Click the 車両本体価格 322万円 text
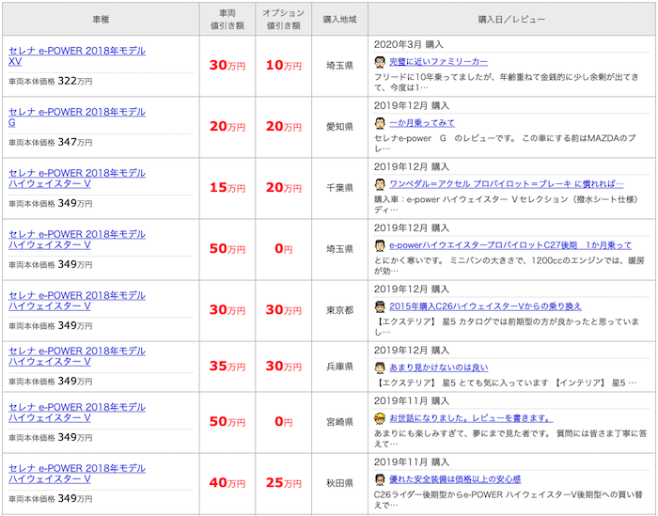The width and height of the screenshot is (658, 516). click(x=51, y=81)
